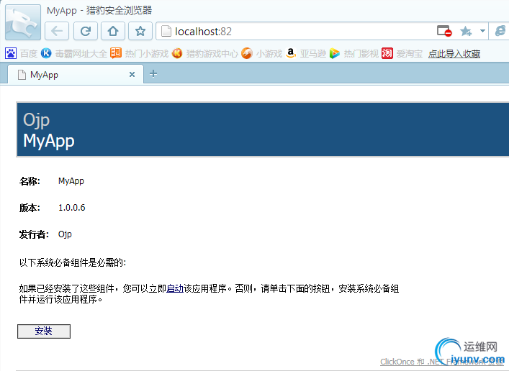Open a new tab with plus button

(153, 74)
